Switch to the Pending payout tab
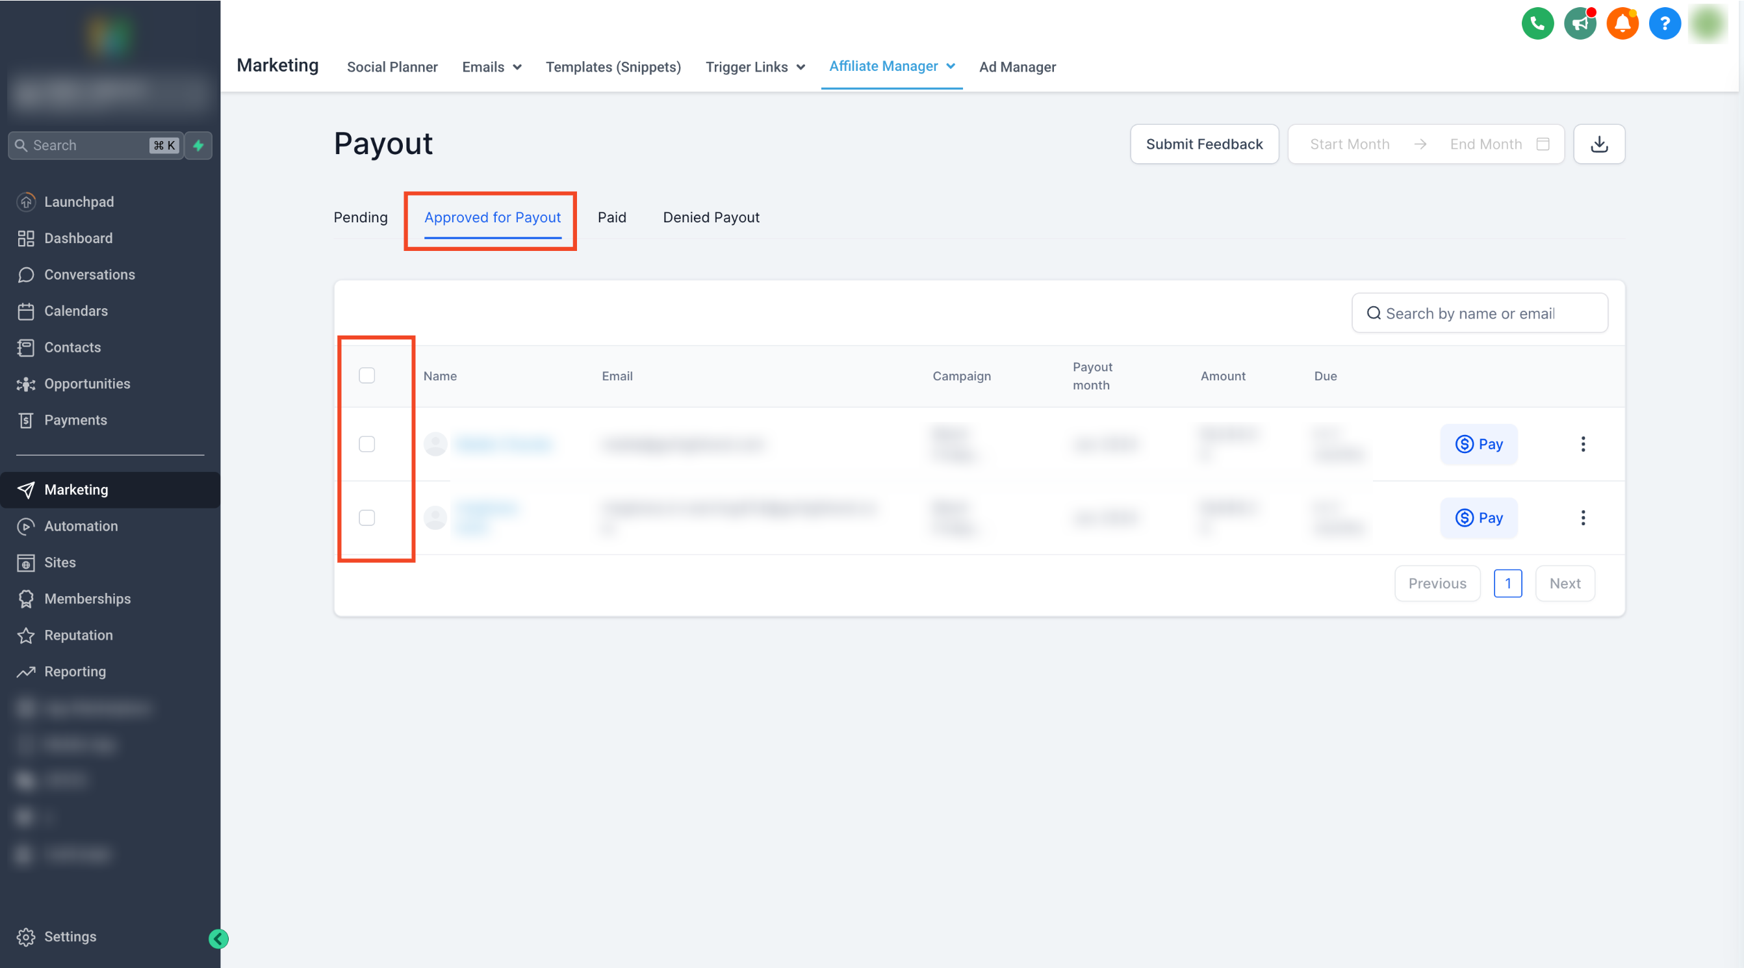Screen dimensions: 1744x968 click(x=360, y=217)
